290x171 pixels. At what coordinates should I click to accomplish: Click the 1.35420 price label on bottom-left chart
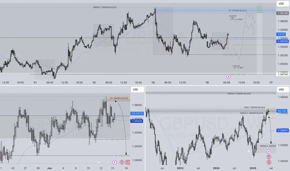pos(137,121)
